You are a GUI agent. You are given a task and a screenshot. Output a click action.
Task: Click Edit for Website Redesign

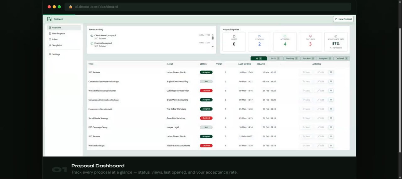coord(321,146)
